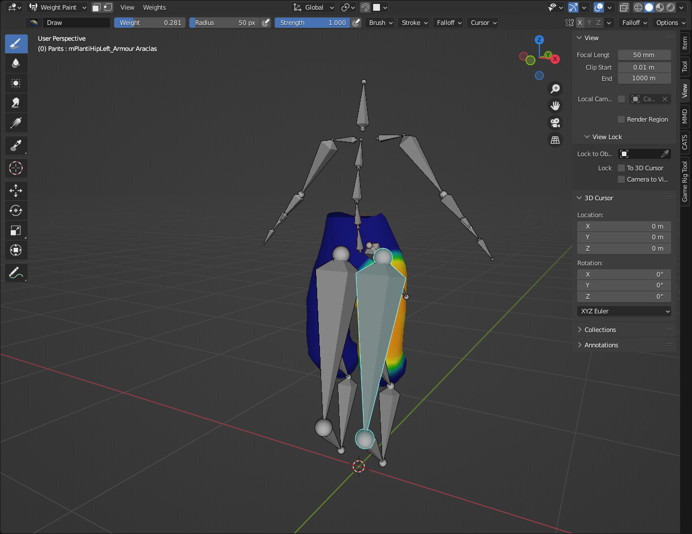
Task: Adjust the brush Strength slider
Action: [313, 23]
